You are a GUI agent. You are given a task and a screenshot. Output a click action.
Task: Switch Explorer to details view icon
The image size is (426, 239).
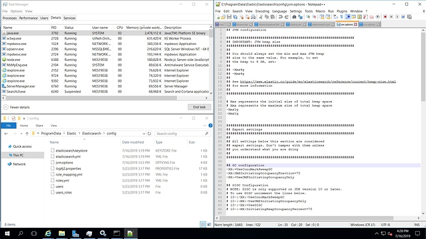[x=203, y=224]
